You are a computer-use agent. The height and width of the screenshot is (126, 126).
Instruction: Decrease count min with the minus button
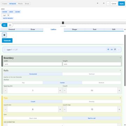tap(6, 109)
